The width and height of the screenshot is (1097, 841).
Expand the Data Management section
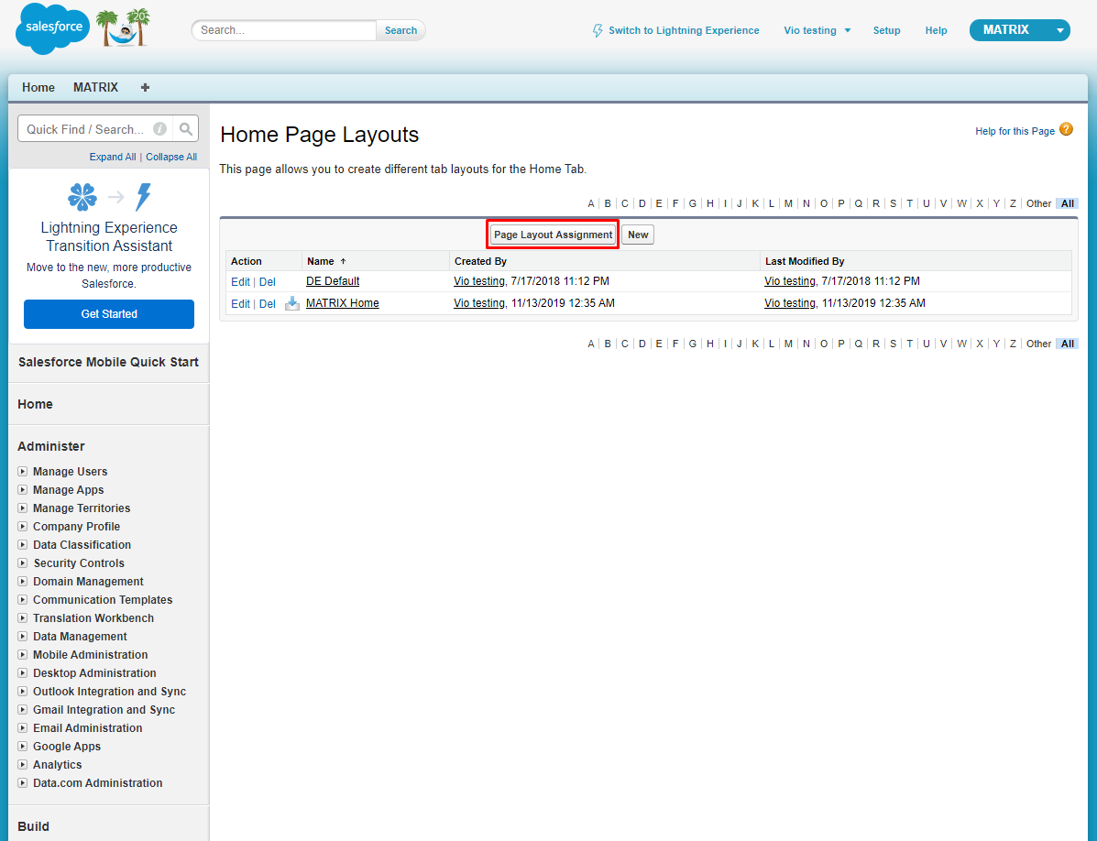pyautogui.click(x=22, y=636)
